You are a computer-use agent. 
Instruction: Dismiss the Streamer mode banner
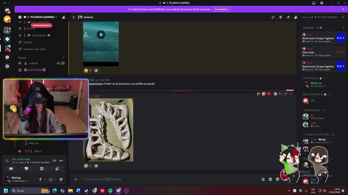343,9
